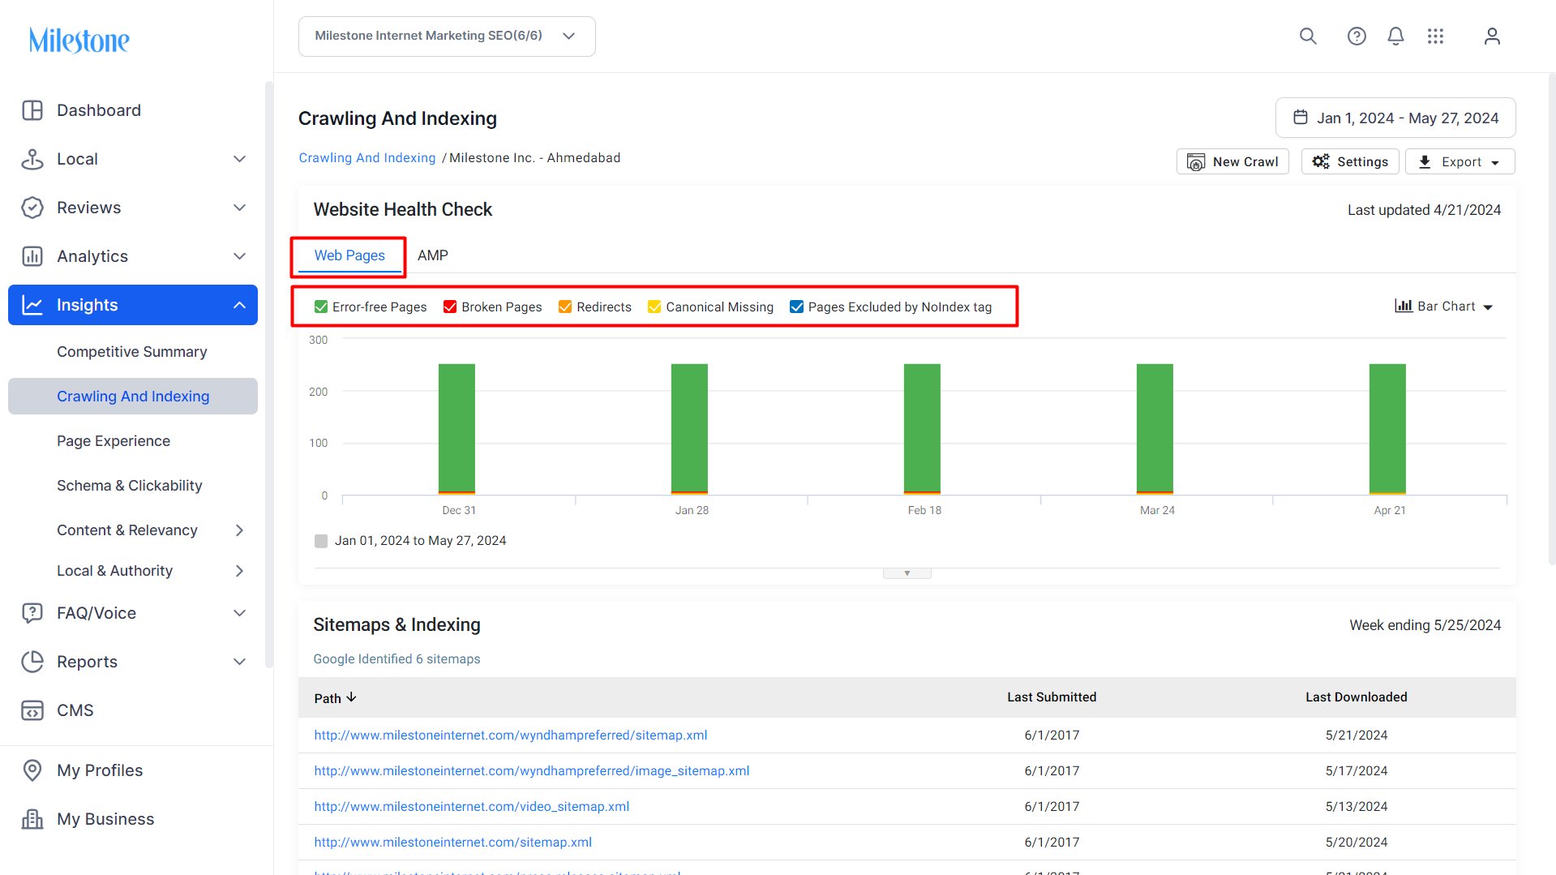Click the FAQ/Voice speech bubble icon
Screen dimensions: 1556x875
coord(32,613)
